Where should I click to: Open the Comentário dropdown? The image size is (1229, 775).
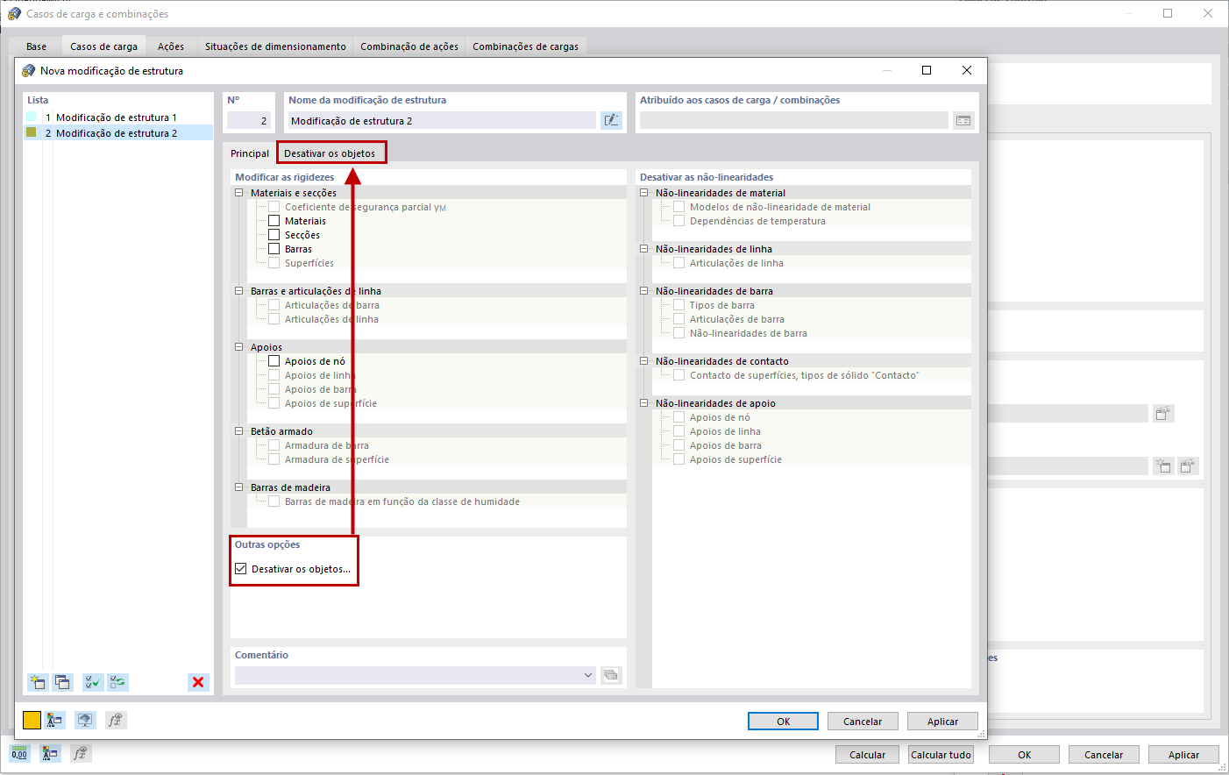pos(588,675)
